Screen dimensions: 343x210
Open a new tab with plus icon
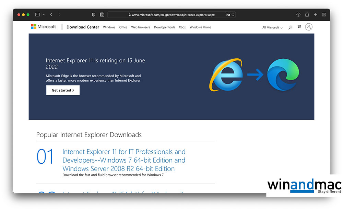pyautogui.click(x=316, y=15)
